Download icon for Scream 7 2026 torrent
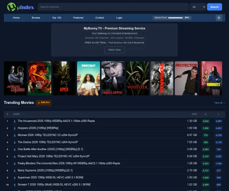Screen dimensions: 229x191 [15, 185]
